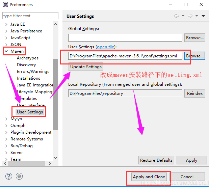Click the horizontal scrollbar thumb
209x187 pixels.
[27, 163]
